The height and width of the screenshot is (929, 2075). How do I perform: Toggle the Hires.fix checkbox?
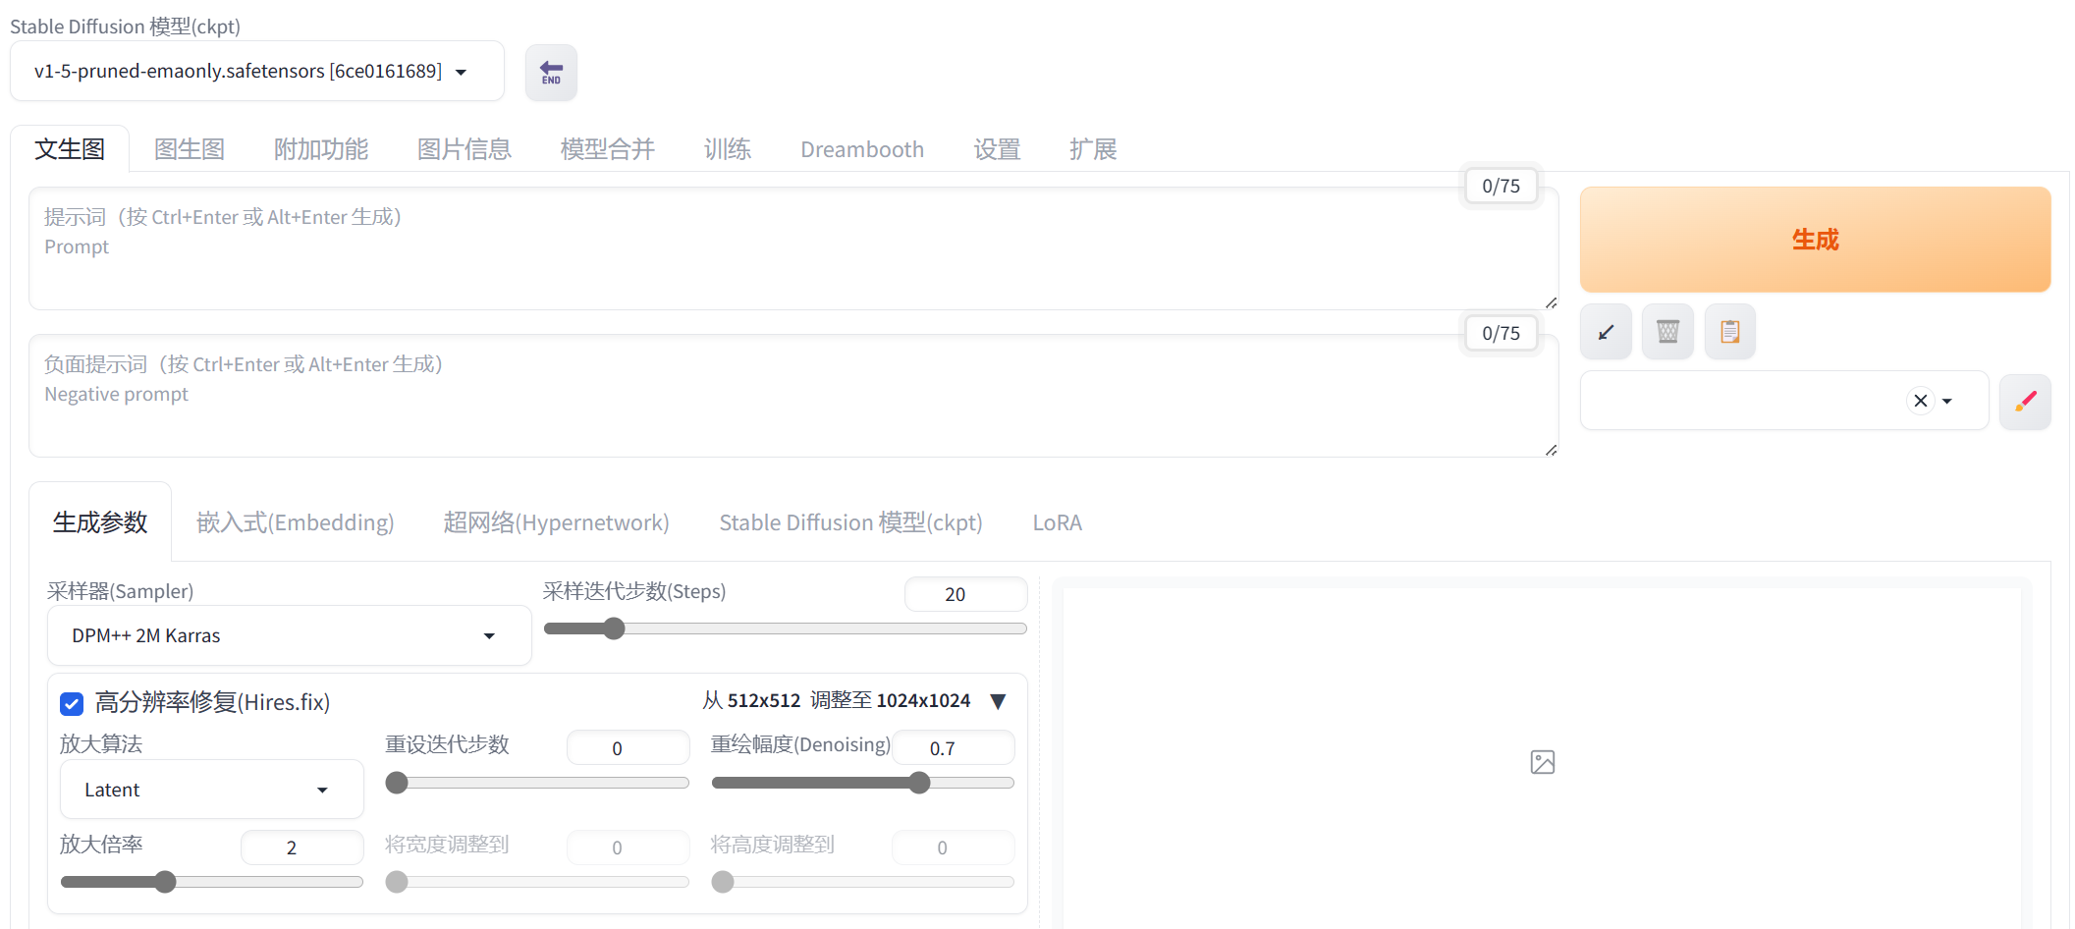tap(72, 703)
